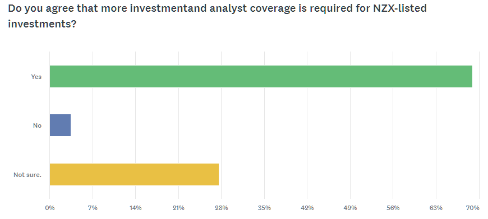Click the word investments? in title
The width and height of the screenshot is (488, 219).
42,24
